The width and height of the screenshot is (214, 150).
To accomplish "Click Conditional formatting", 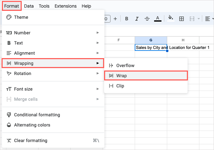I will point(37,115).
